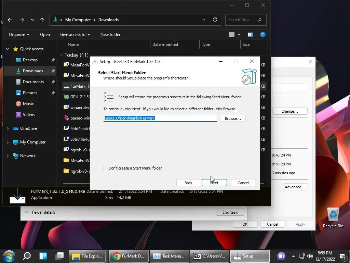Image resolution: width=350 pixels, height=263 pixels.
Task: Click the pin icon next to Documents
Action: pyautogui.click(x=53, y=82)
